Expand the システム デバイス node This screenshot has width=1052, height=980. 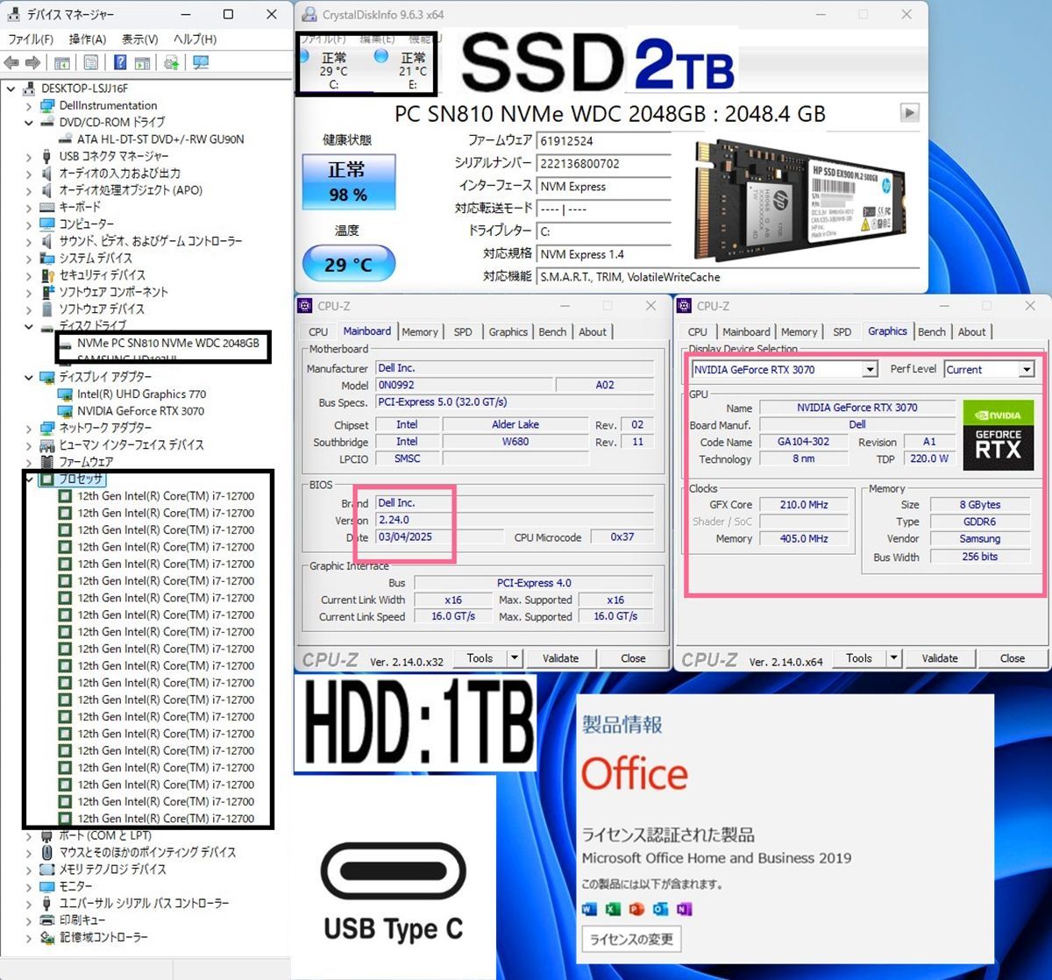(x=28, y=259)
